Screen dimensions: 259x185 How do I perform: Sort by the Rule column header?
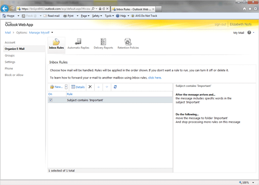70,94
